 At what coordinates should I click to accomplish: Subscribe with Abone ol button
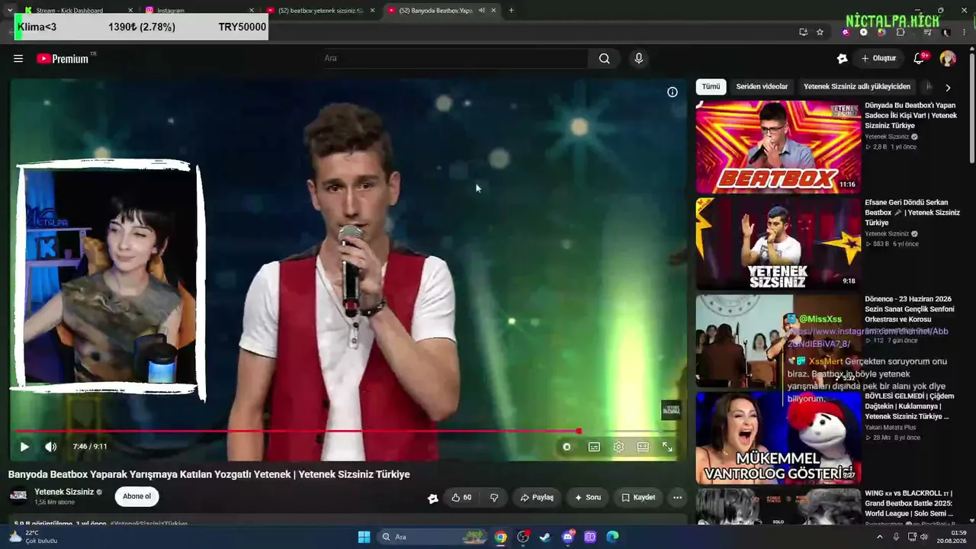pos(136,496)
